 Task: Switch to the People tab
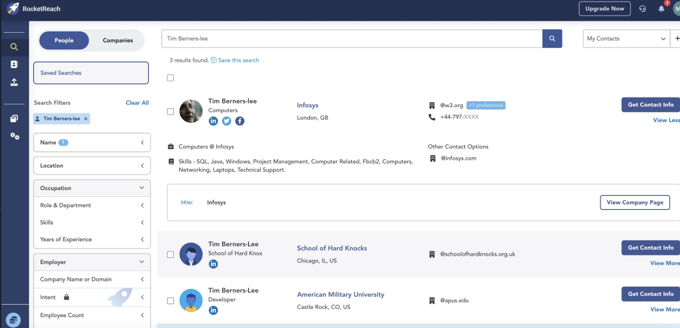(x=64, y=40)
